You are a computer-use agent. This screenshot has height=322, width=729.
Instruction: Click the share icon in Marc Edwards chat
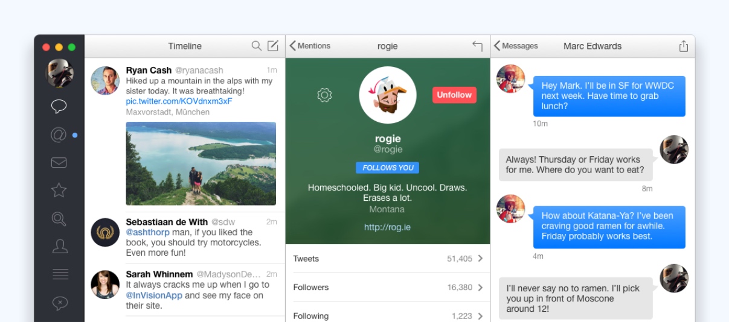[x=683, y=46]
